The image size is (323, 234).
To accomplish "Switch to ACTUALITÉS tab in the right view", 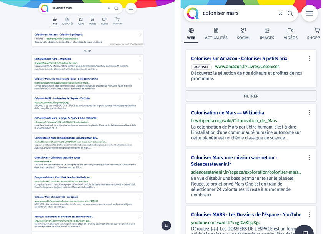I will pos(216,34).
